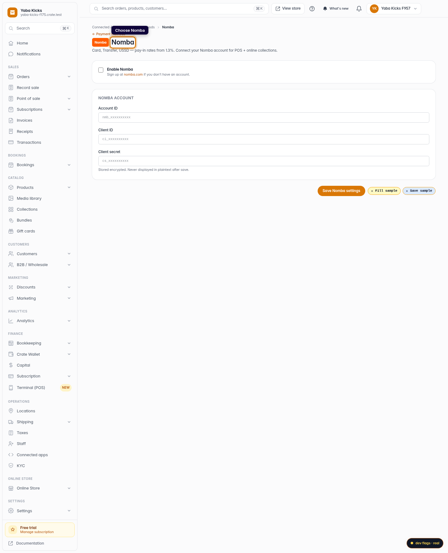Click the orange Nomba logo badge
Viewport: 448px width, 553px height.
click(100, 42)
